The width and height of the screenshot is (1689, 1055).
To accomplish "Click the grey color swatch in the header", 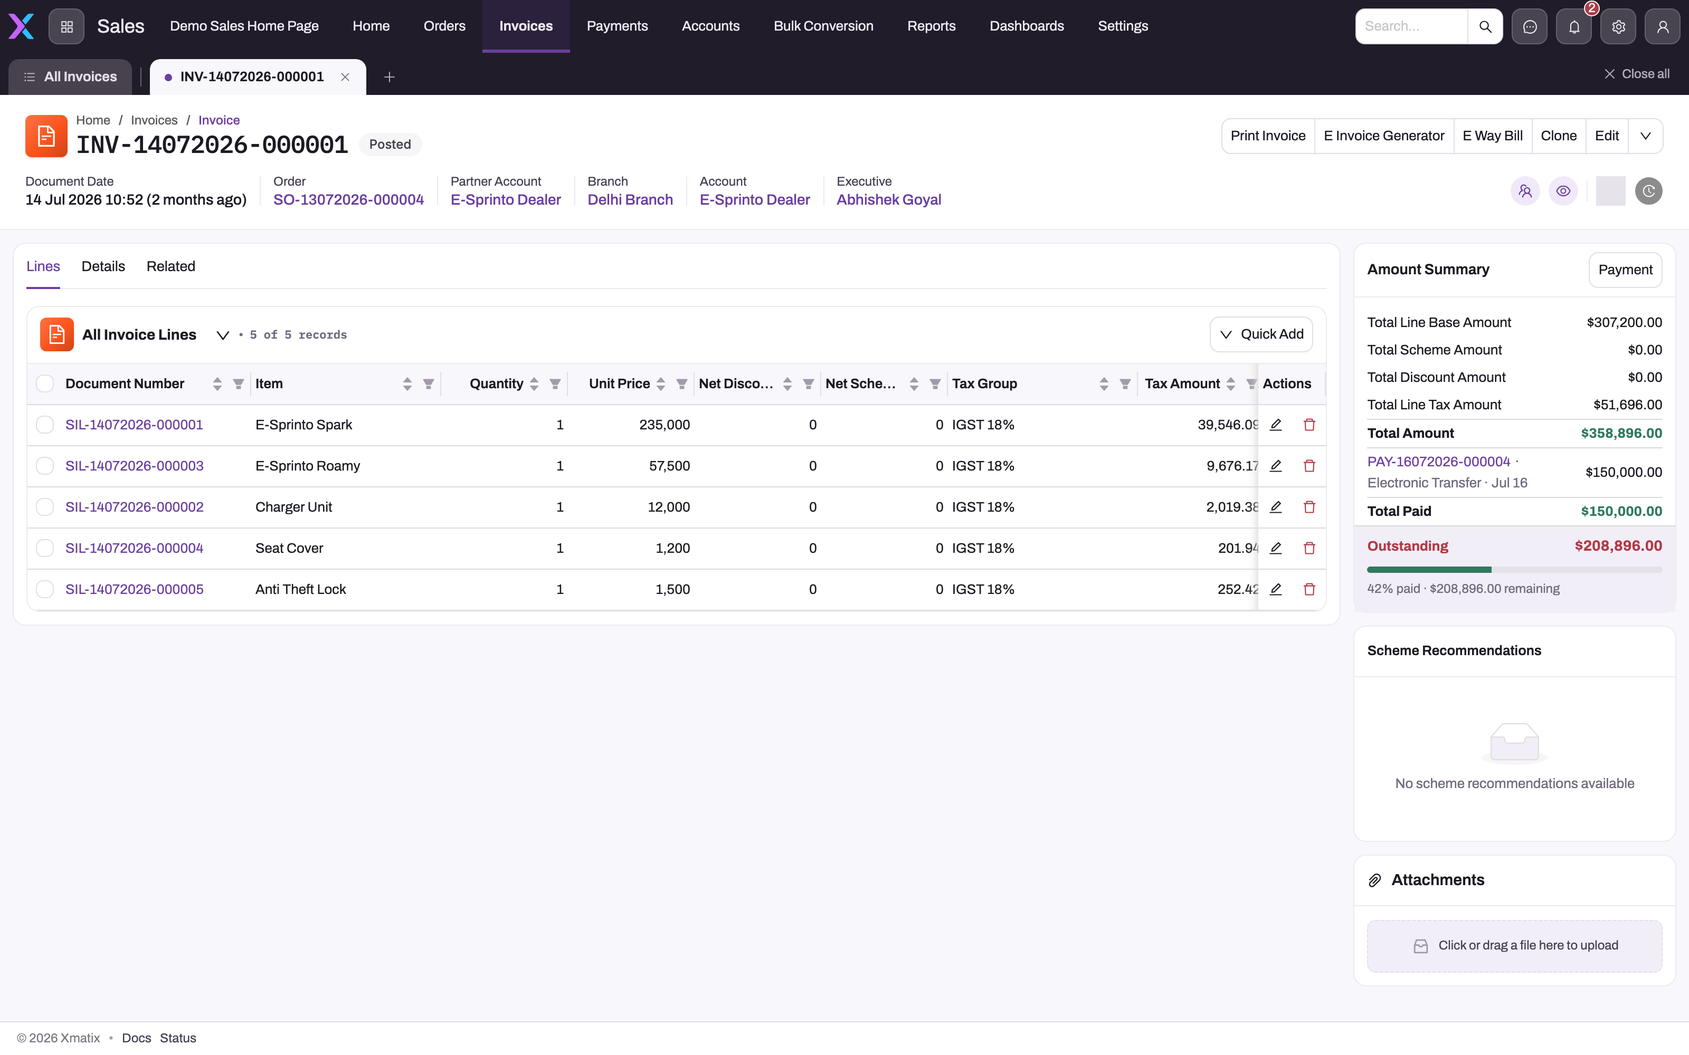I will [x=1610, y=191].
